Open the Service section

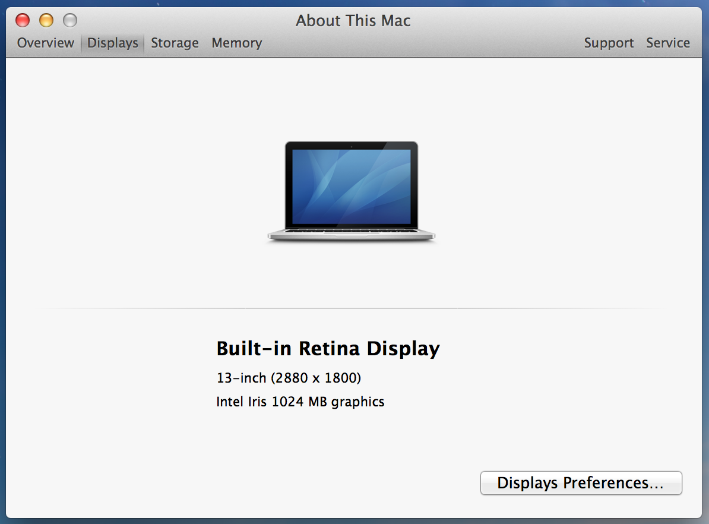(x=668, y=43)
